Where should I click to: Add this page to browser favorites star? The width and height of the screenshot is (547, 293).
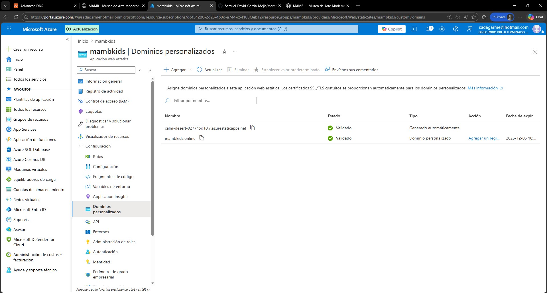[x=474, y=17]
